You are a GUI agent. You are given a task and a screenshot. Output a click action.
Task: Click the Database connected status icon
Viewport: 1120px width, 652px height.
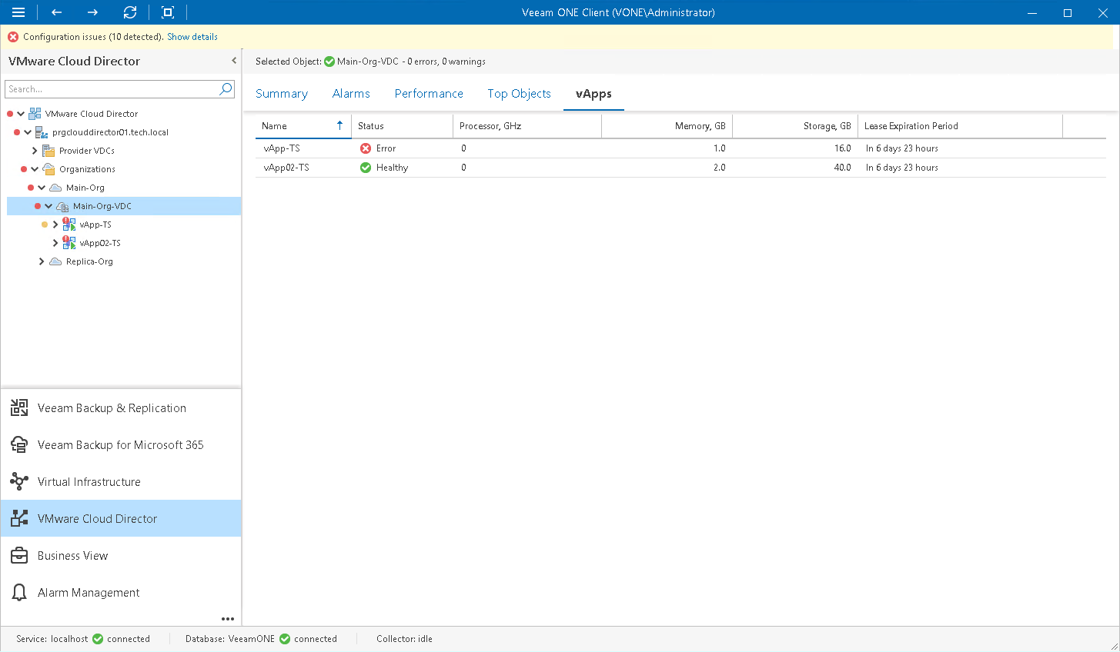coord(285,639)
